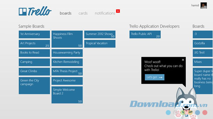Open the Camping board
The image size is (213, 119).
coord(34,62)
